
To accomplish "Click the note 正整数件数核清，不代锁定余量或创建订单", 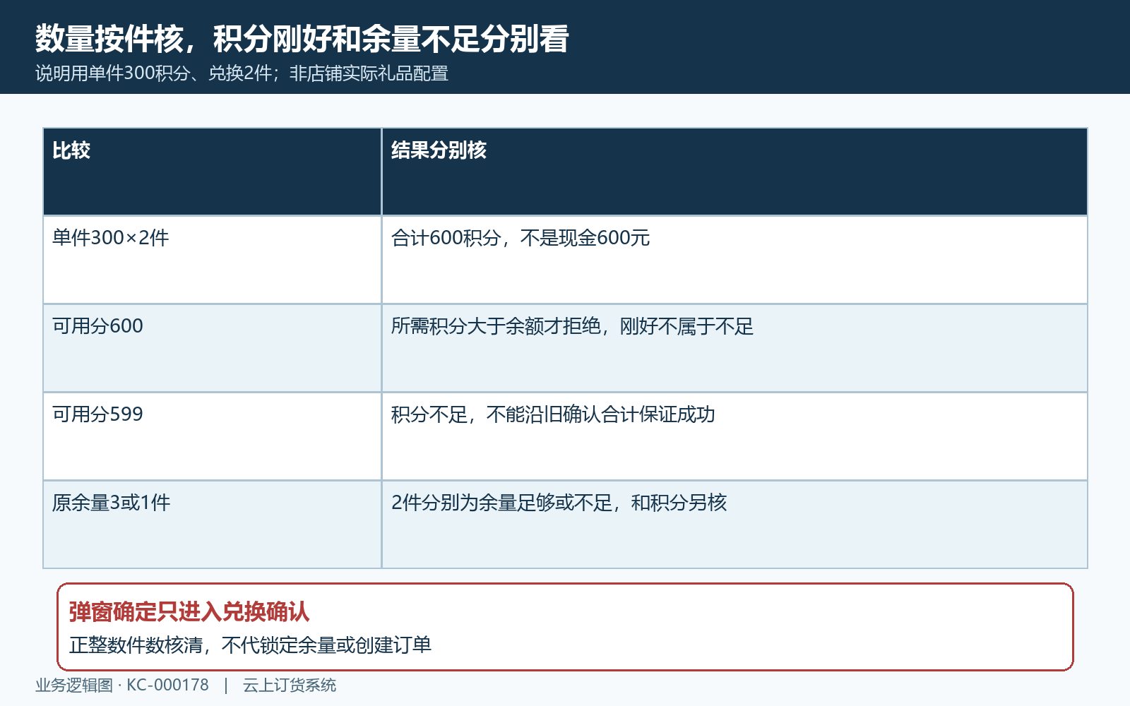I will (x=251, y=645).
